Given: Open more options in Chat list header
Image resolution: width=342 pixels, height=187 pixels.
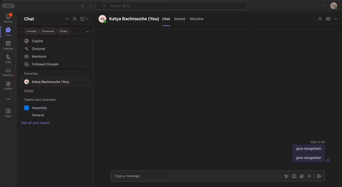Looking at the screenshot, I should [x=67, y=19].
